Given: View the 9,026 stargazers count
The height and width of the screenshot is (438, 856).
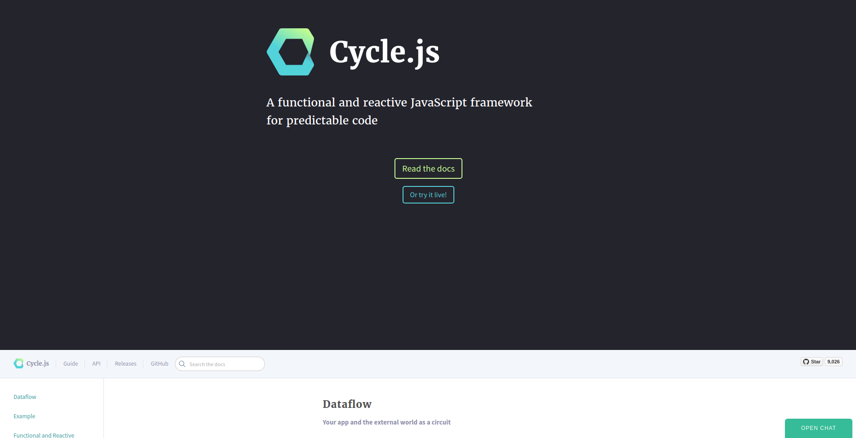Looking at the screenshot, I should [833, 362].
